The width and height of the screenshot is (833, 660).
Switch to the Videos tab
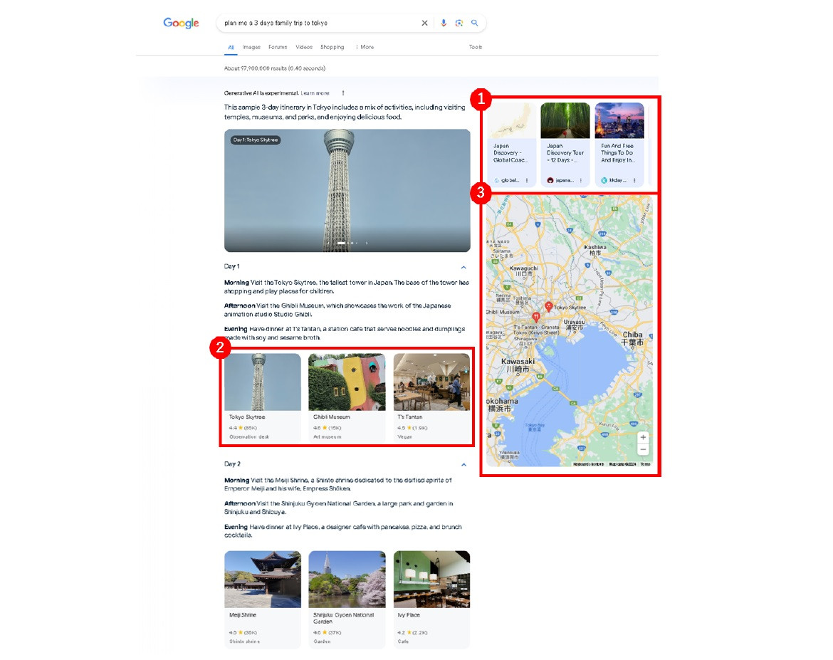coord(304,47)
